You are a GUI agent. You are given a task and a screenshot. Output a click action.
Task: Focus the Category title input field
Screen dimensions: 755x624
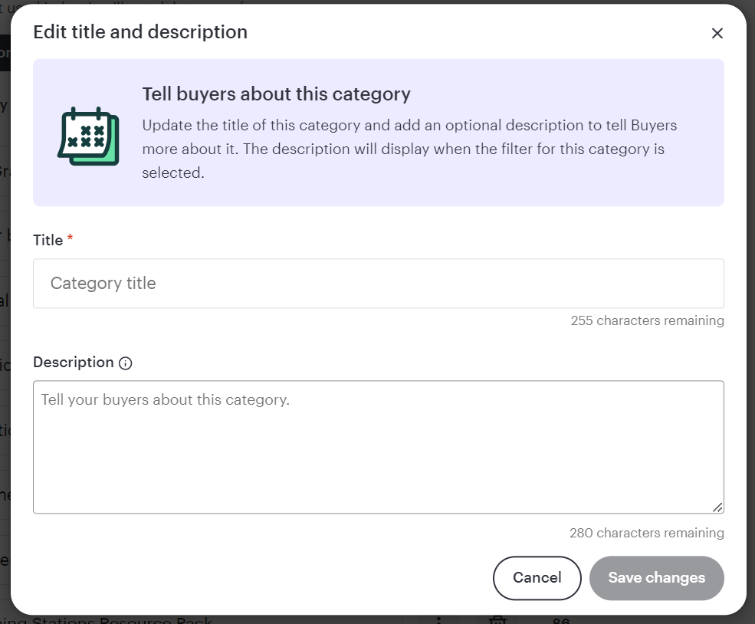point(378,284)
